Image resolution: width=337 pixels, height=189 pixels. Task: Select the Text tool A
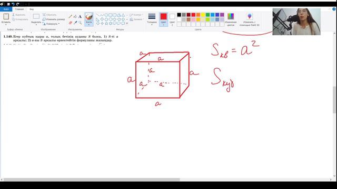tap(80, 16)
